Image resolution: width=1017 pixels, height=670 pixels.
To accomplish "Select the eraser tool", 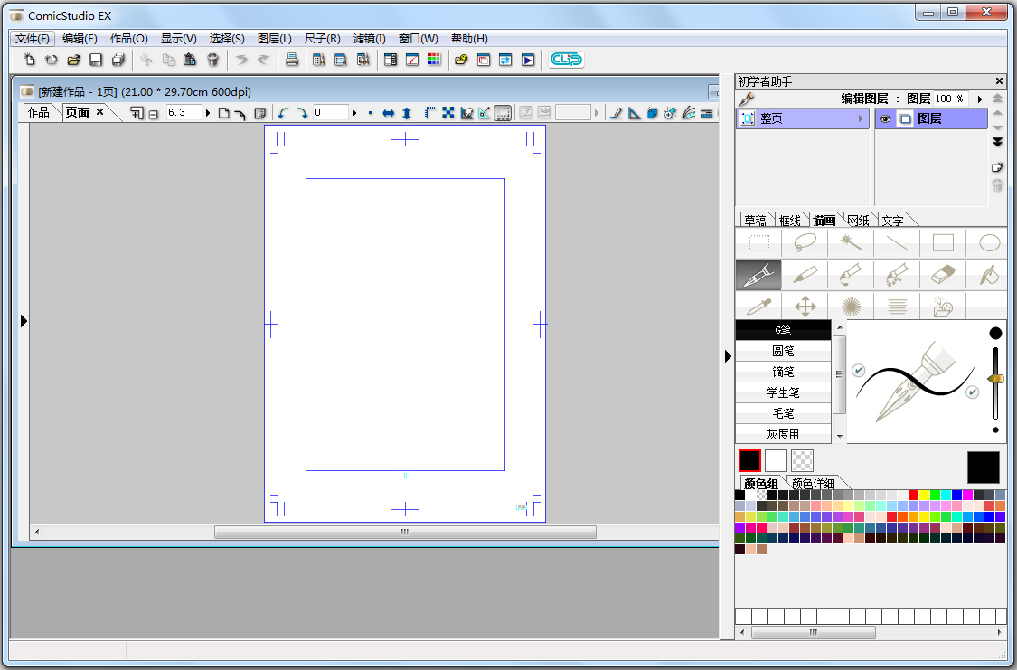I will point(942,274).
